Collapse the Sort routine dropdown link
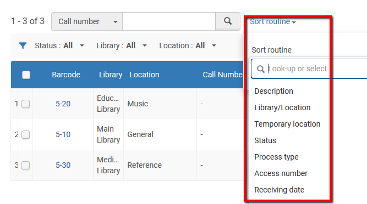The height and width of the screenshot is (204, 367). tap(273, 21)
